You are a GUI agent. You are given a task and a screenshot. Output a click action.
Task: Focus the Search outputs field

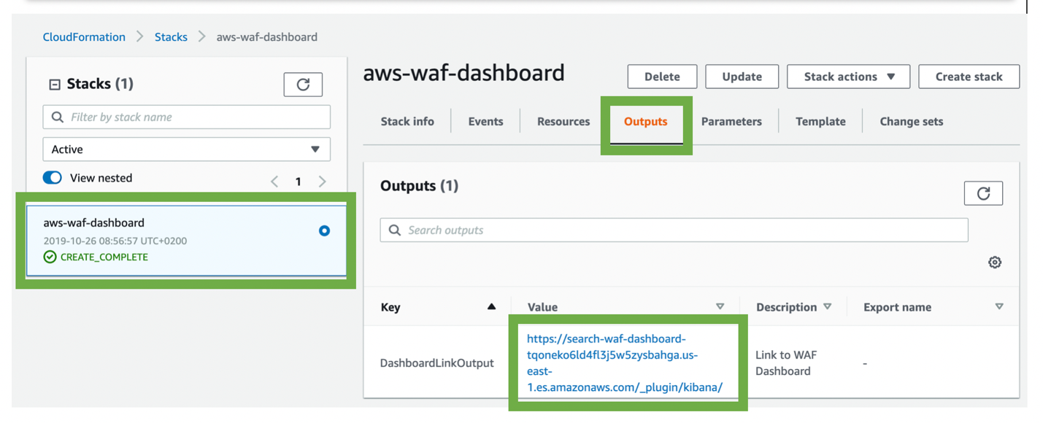(674, 230)
